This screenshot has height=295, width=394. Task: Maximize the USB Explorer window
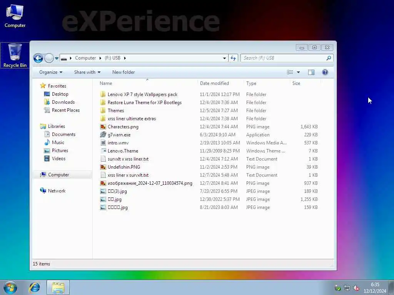pos(314,47)
